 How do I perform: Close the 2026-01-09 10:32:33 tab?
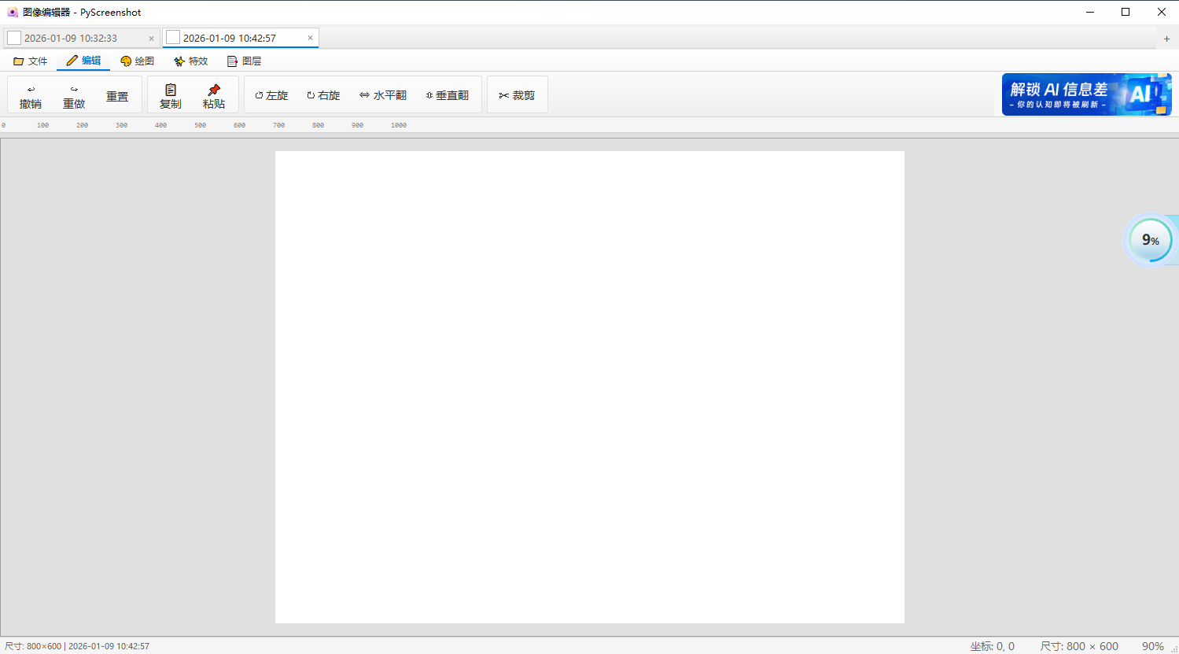[x=150, y=37]
